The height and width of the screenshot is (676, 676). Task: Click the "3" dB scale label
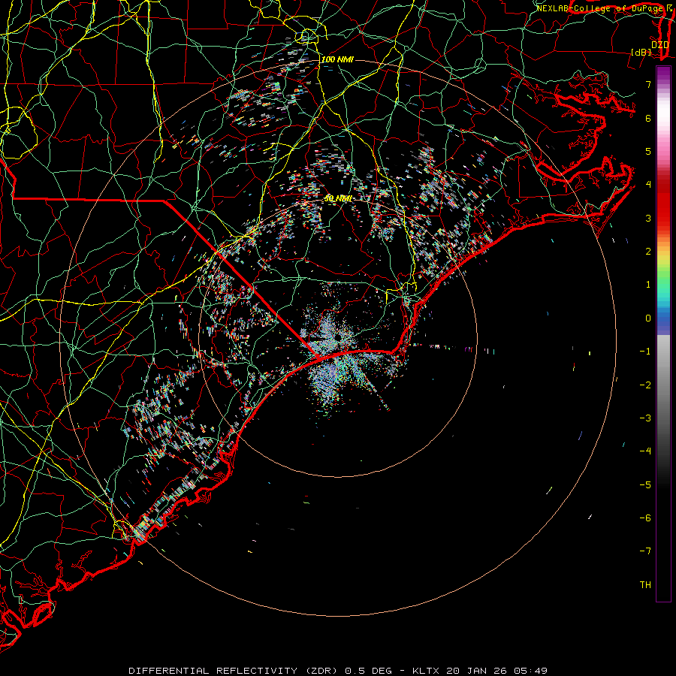point(648,218)
